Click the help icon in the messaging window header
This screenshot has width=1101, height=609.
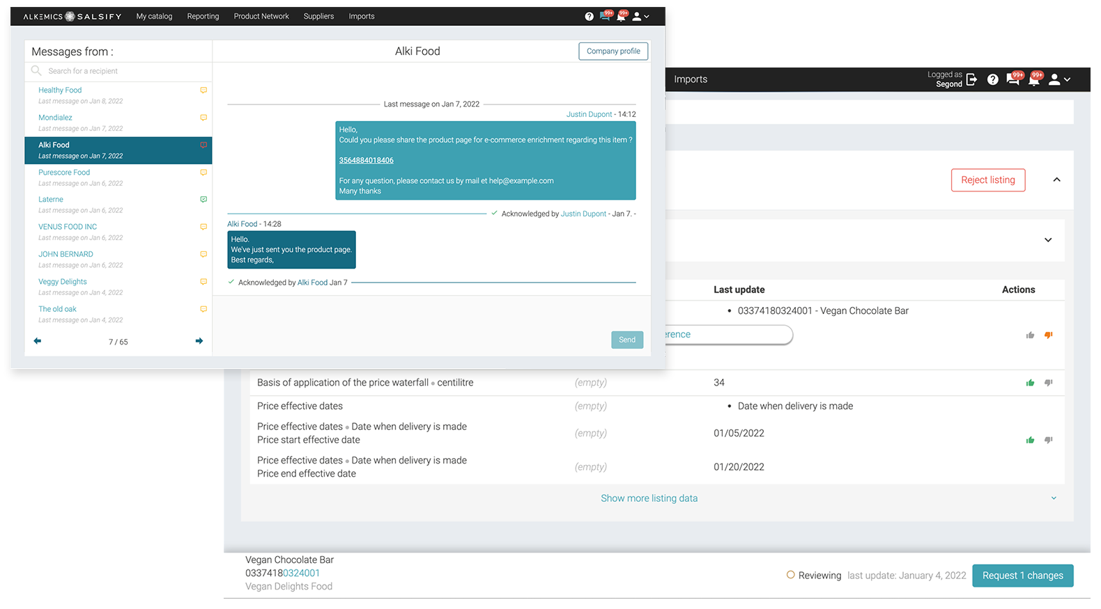click(x=589, y=17)
